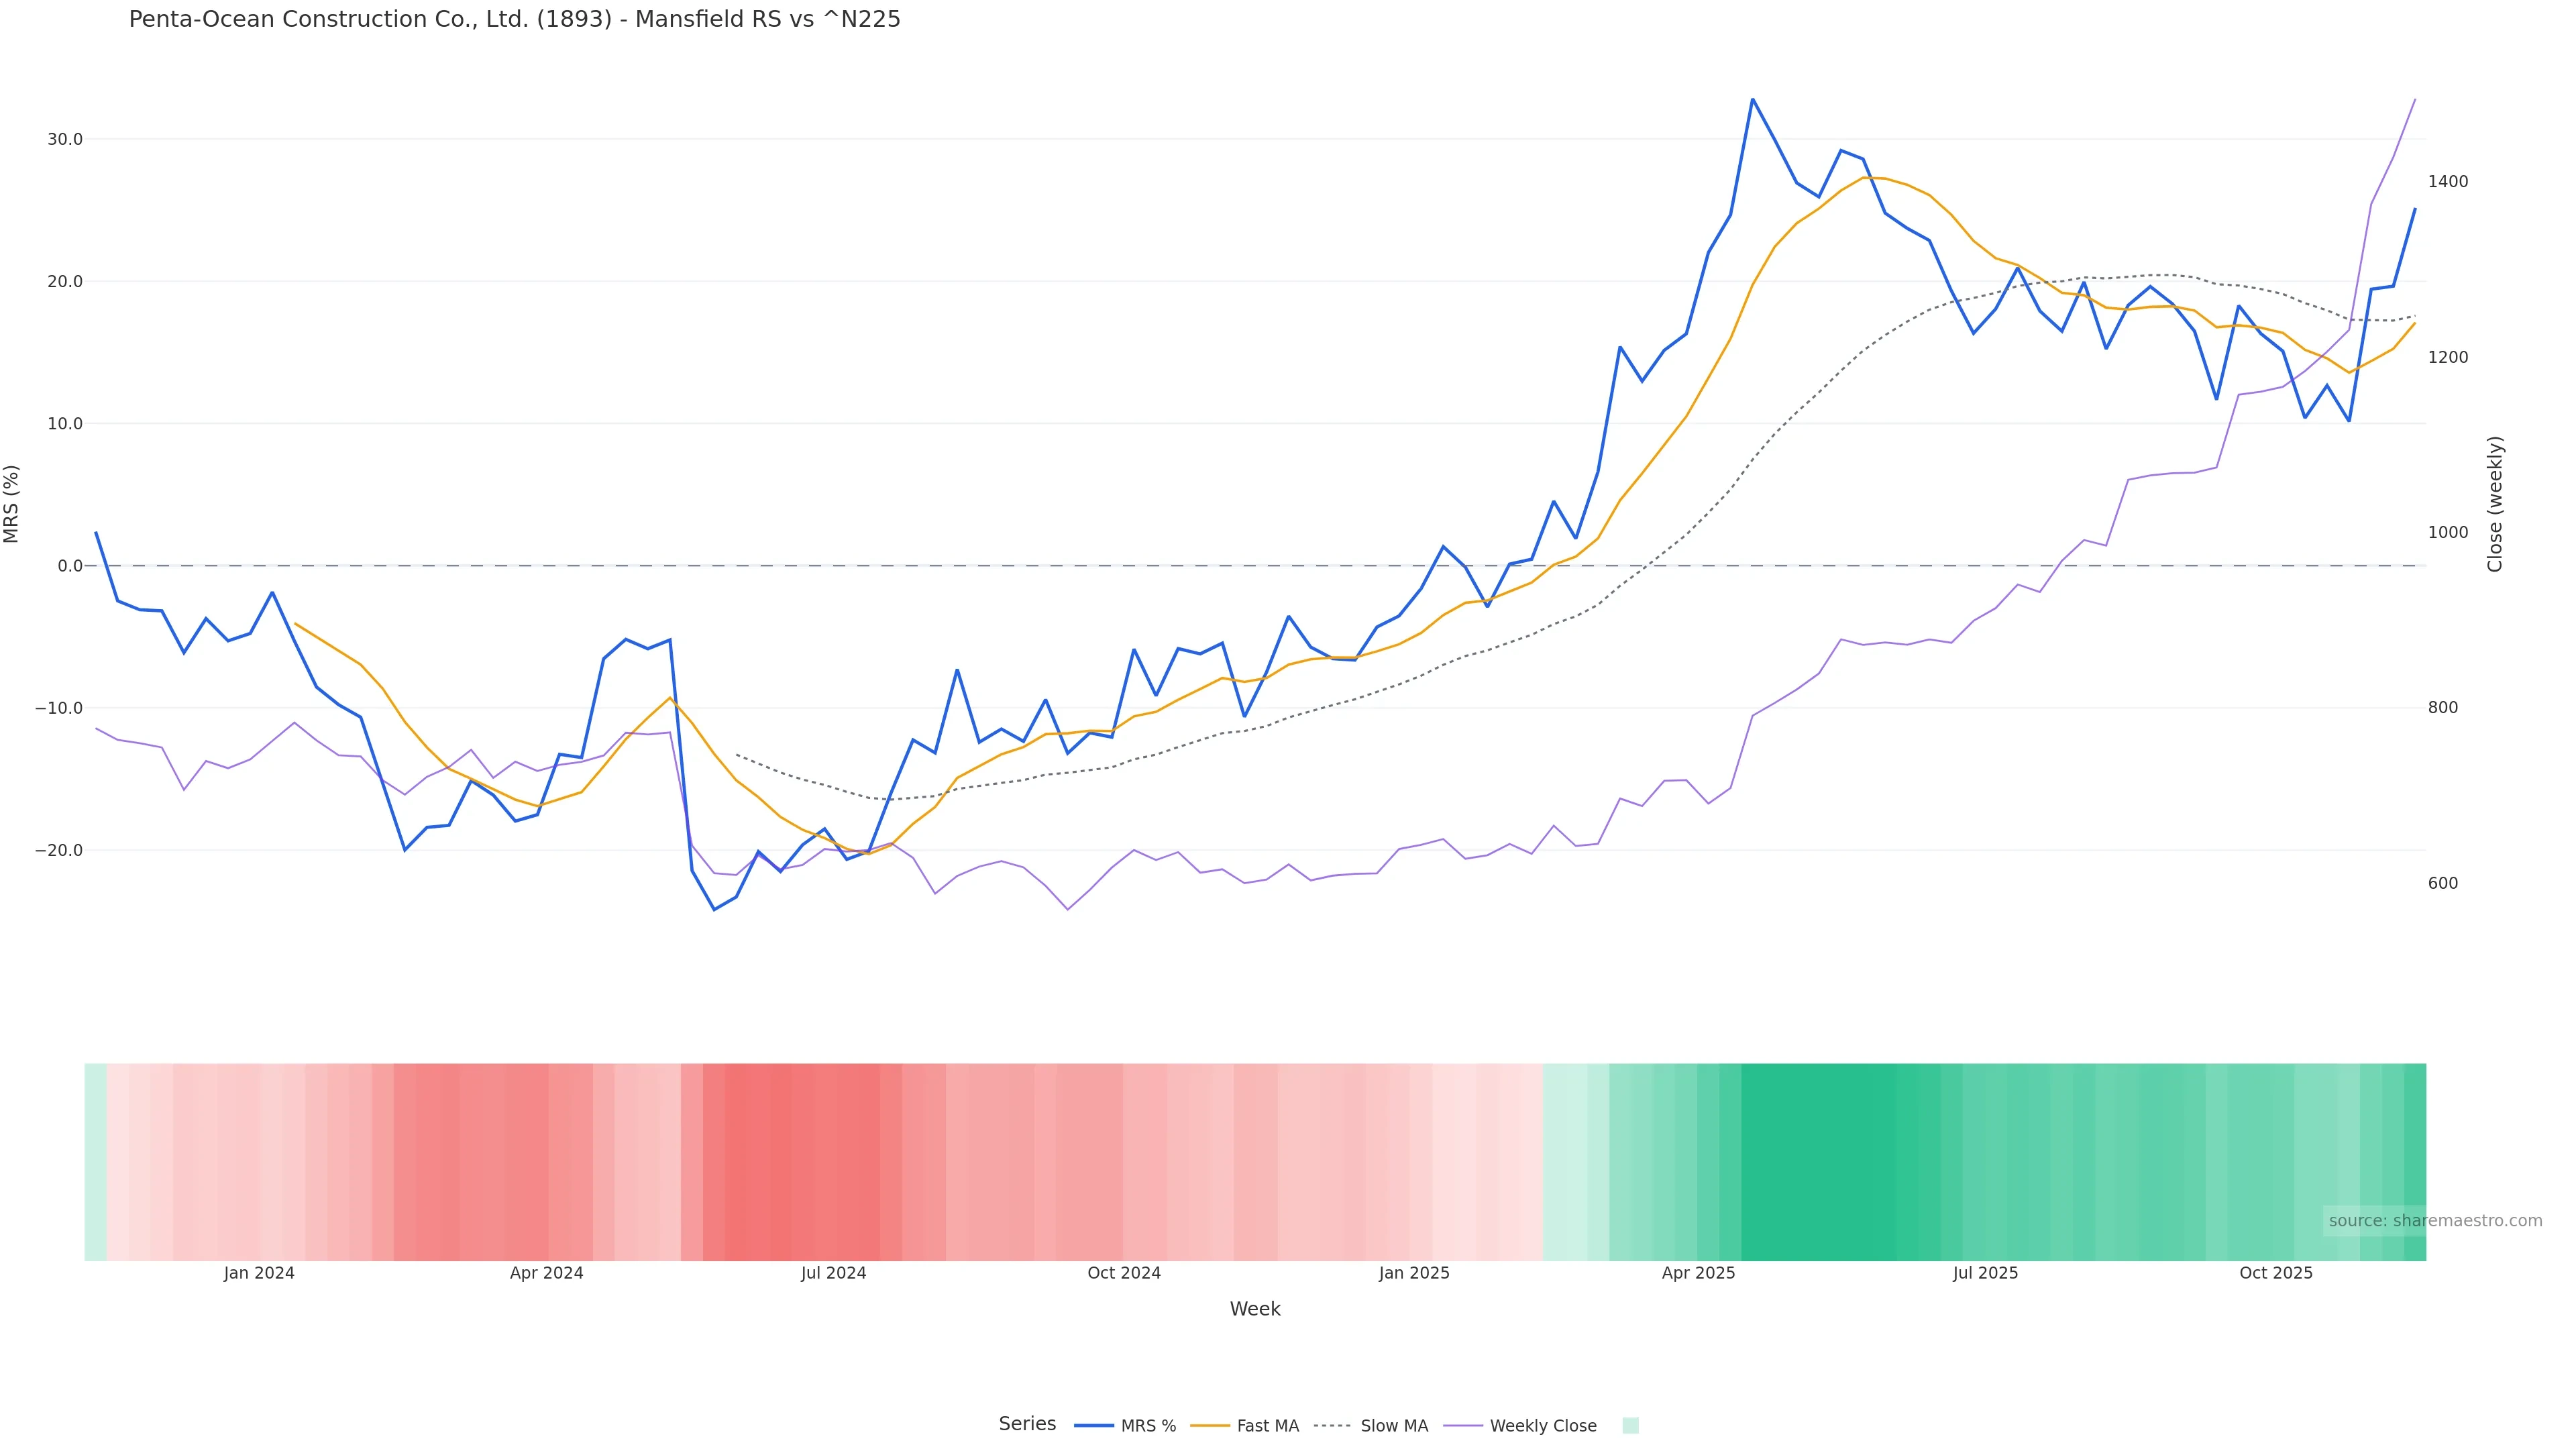
Task: Select the Jul 2024 x-axis tick label
Action: 833,1273
